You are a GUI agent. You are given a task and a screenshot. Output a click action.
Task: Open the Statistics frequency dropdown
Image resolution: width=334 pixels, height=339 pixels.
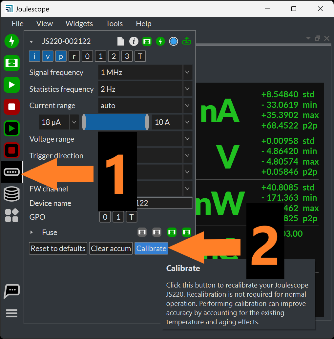pyautogui.click(x=145, y=89)
